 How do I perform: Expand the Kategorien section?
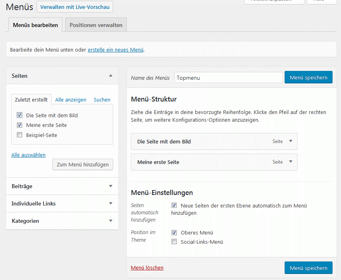tap(111, 221)
